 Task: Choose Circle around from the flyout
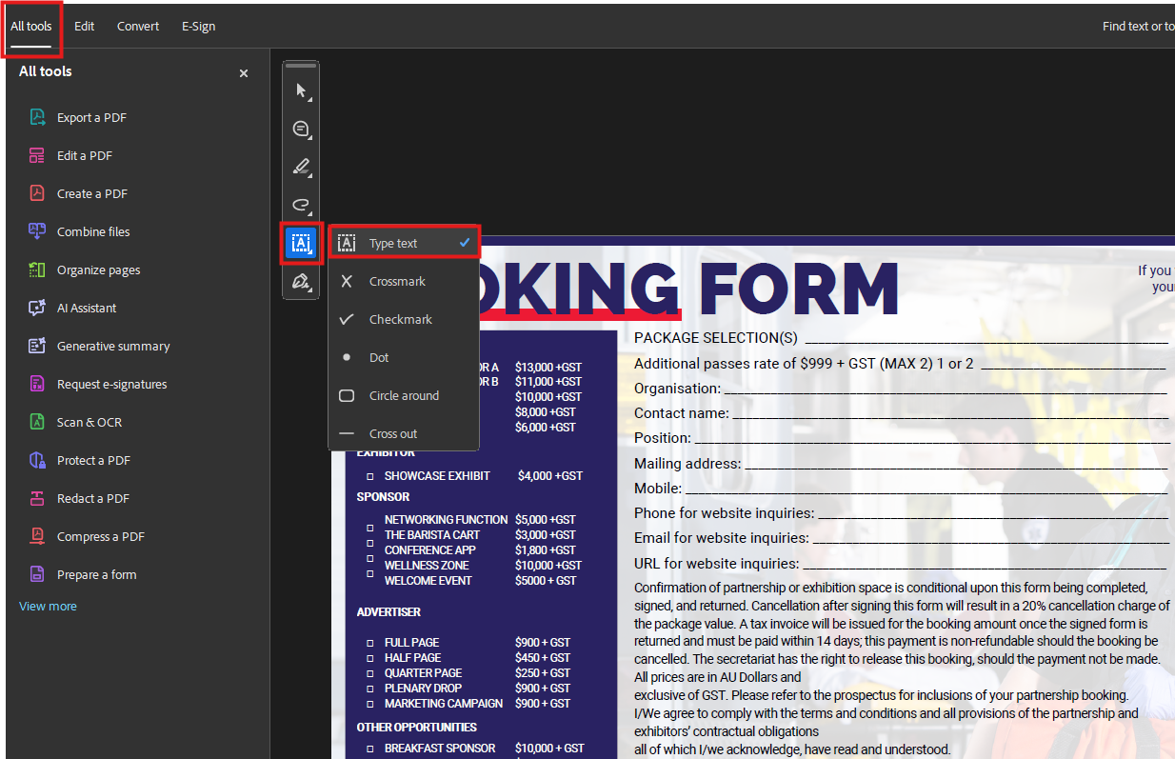coord(404,395)
